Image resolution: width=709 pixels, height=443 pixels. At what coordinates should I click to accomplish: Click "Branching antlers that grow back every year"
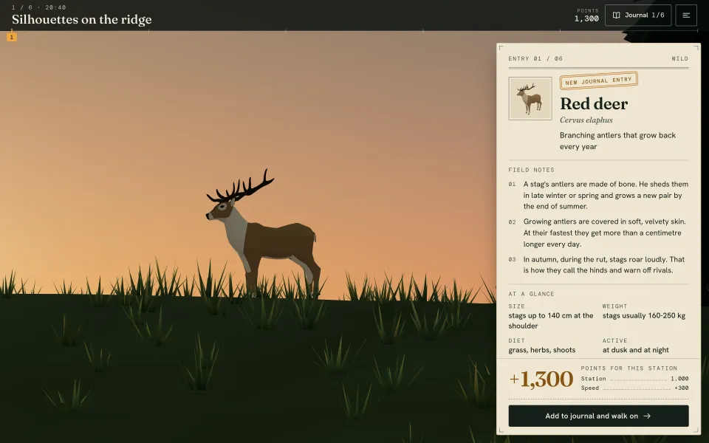pyautogui.click(x=617, y=140)
